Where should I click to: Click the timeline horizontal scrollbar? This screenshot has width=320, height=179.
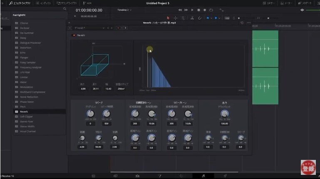tap(174, 172)
